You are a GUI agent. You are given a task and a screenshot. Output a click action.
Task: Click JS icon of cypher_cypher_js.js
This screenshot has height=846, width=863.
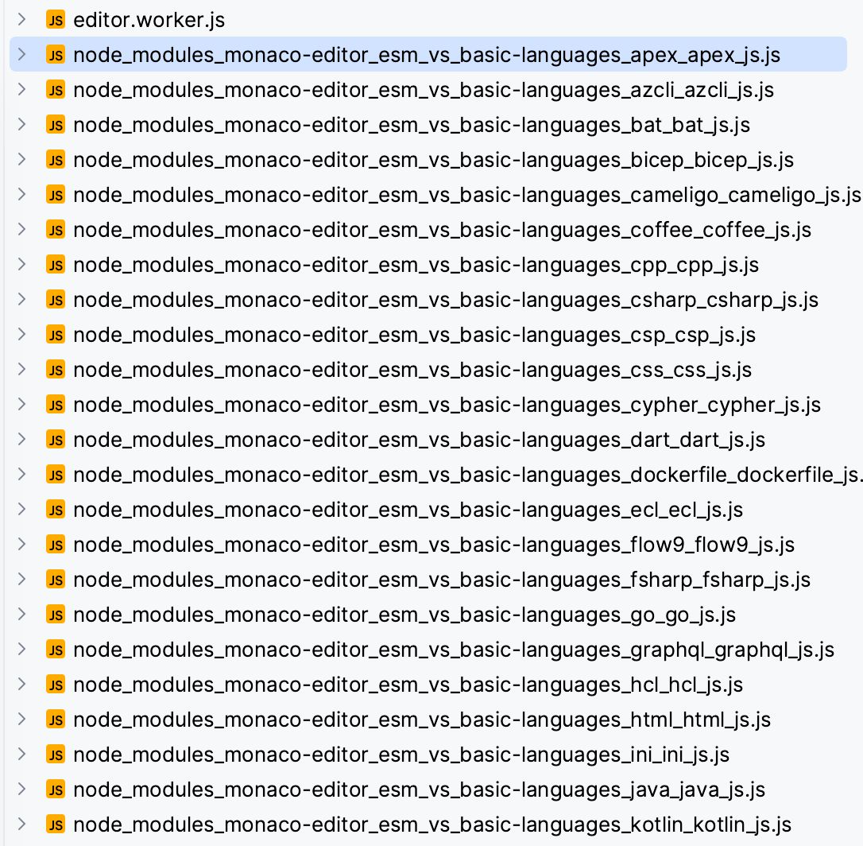56,404
